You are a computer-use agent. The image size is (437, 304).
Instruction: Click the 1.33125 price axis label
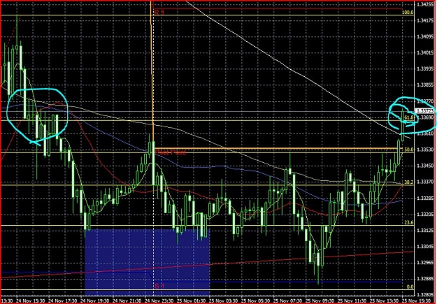click(424, 231)
